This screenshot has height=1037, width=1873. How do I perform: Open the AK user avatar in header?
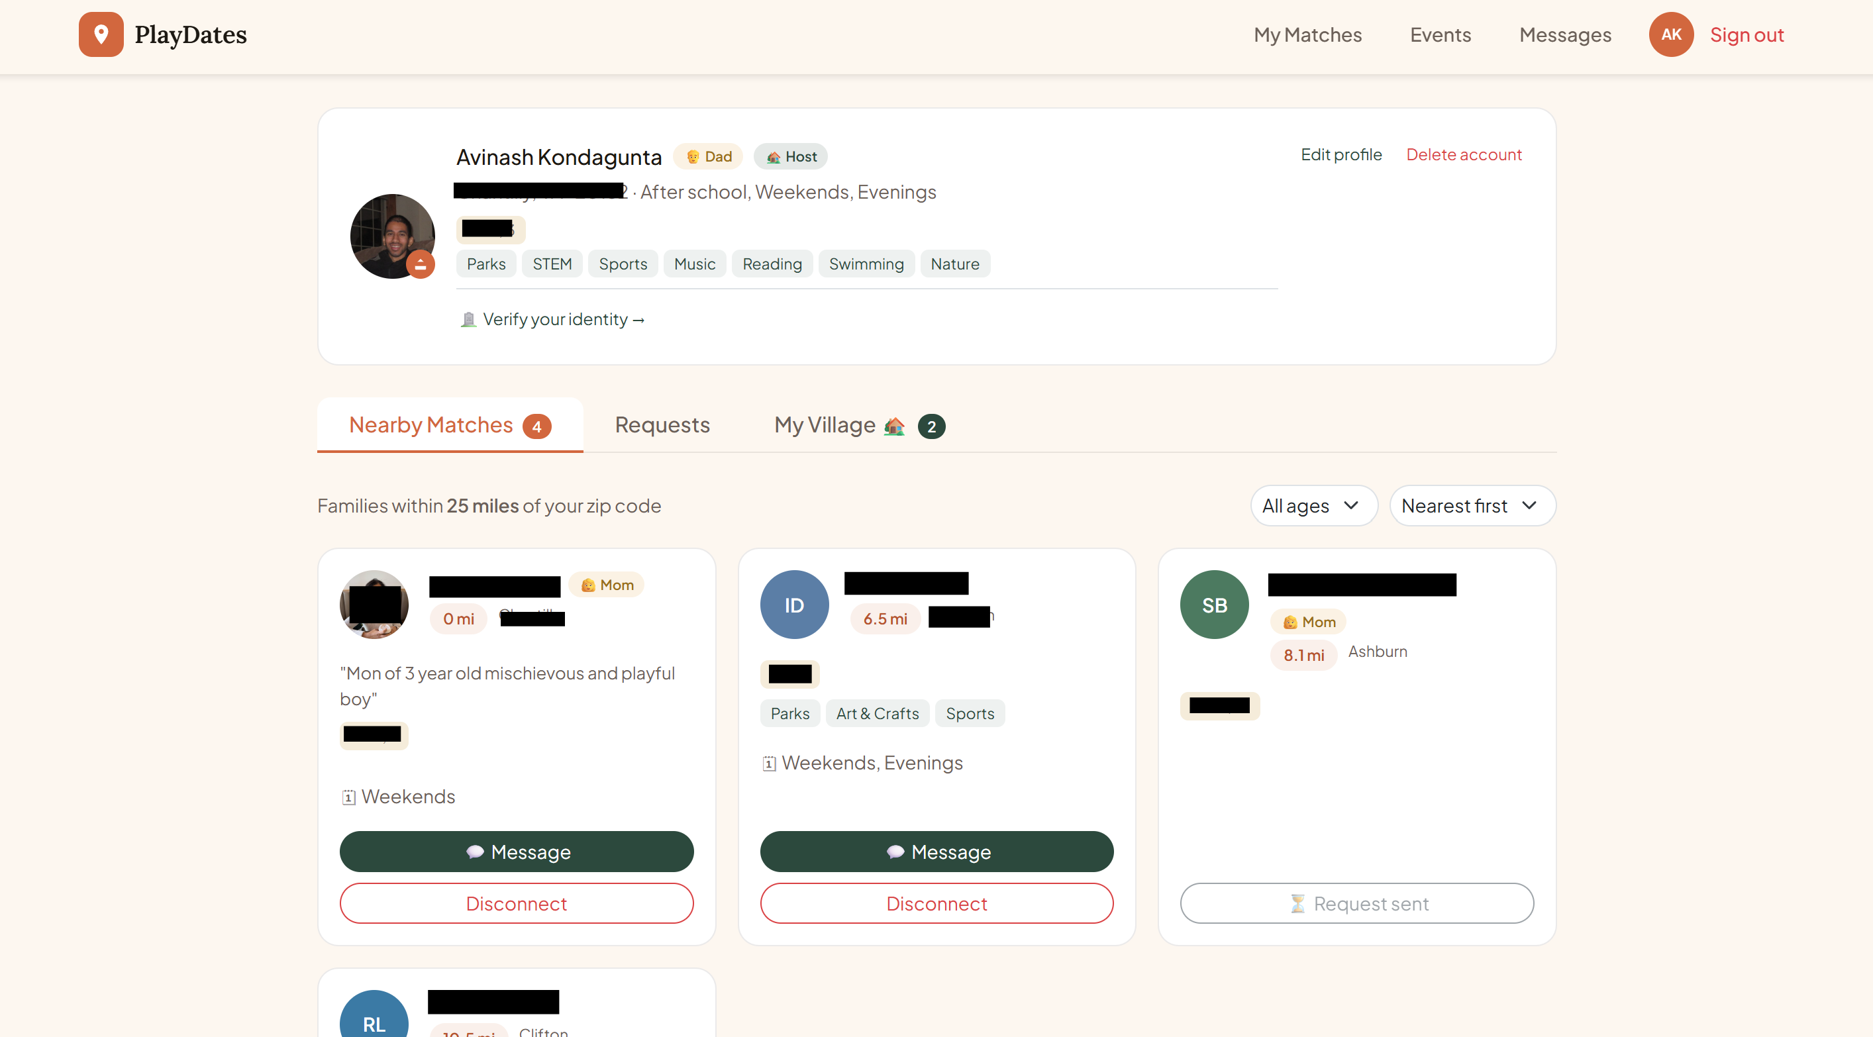tap(1670, 34)
